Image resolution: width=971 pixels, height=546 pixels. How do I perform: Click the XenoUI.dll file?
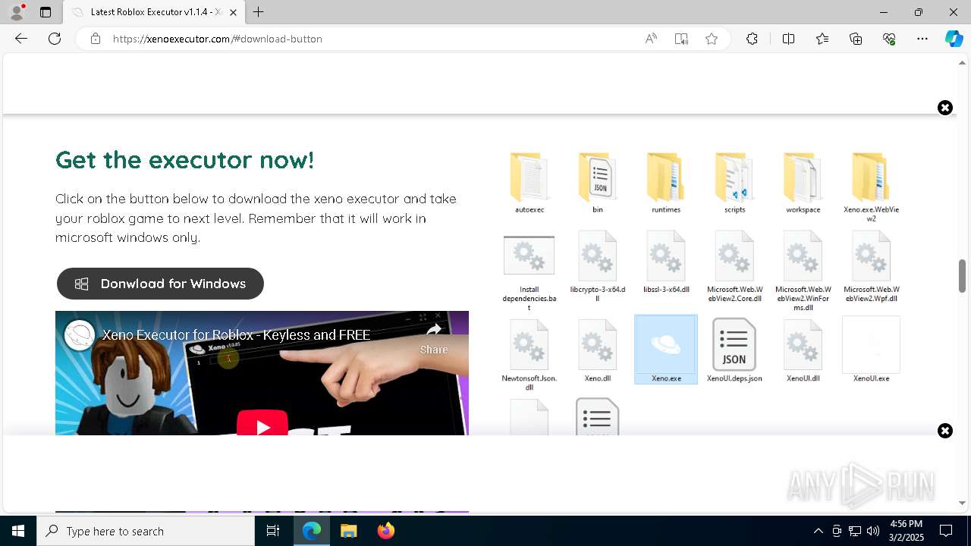(x=803, y=350)
